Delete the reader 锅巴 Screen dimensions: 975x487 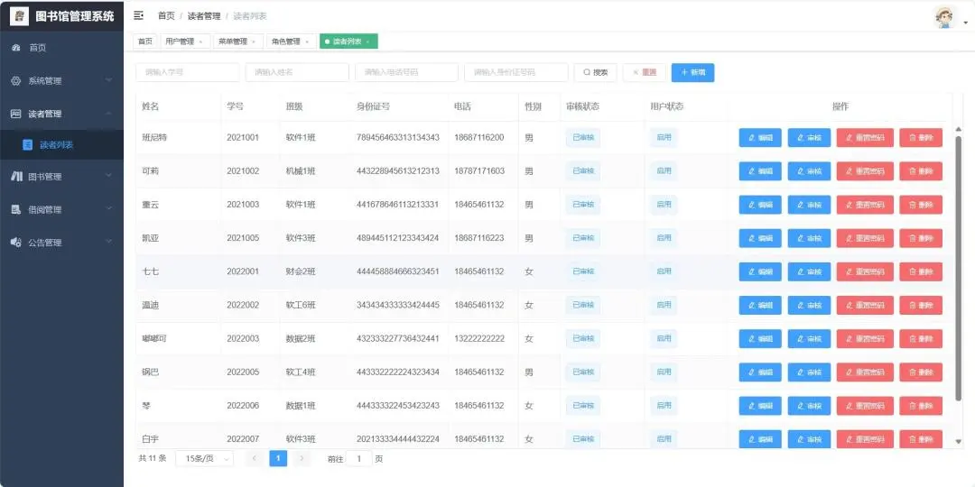[x=921, y=372]
